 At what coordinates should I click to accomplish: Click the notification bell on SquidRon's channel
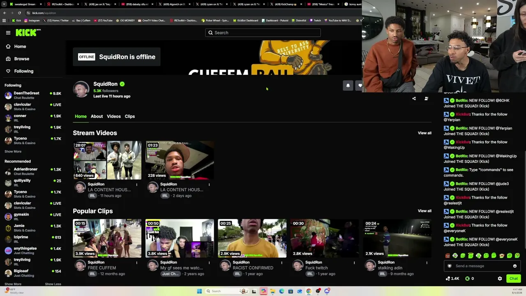click(348, 86)
